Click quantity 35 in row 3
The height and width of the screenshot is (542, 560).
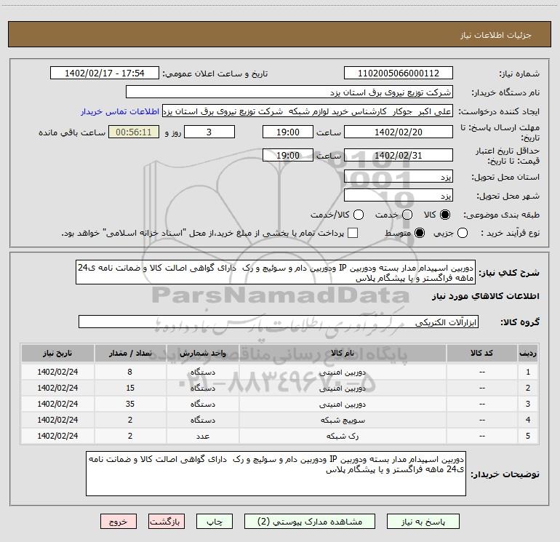(130, 404)
